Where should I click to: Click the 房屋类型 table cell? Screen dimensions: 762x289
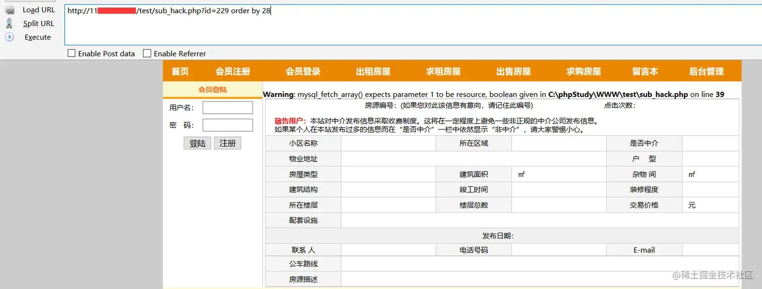tap(303, 174)
